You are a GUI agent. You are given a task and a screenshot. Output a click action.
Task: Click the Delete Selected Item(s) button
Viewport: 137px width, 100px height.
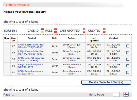pyautogui.click(x=106, y=82)
